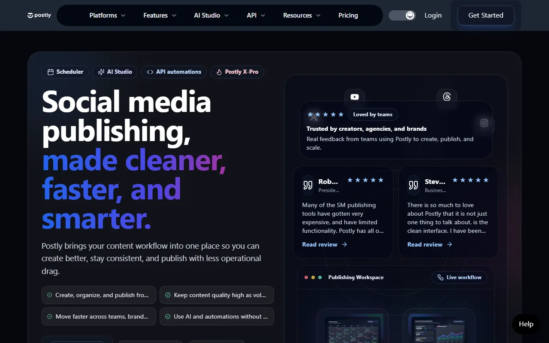Open the Resources menu
This screenshot has width=549, height=343.
[302, 15]
